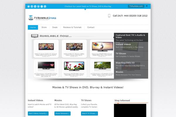176x117 pixels.
Task: Open the Contact menu item
Action: click(x=91, y=27)
